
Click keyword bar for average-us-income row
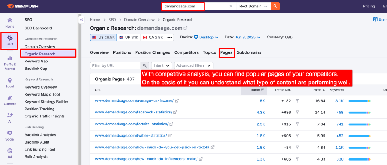(x=359, y=101)
